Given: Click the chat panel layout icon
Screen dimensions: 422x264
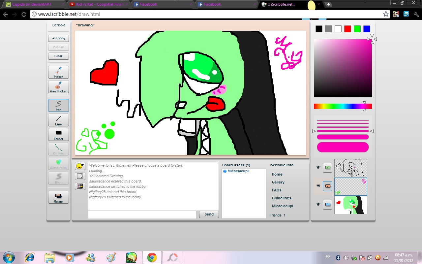Looking at the screenshot, I should 80,176.
